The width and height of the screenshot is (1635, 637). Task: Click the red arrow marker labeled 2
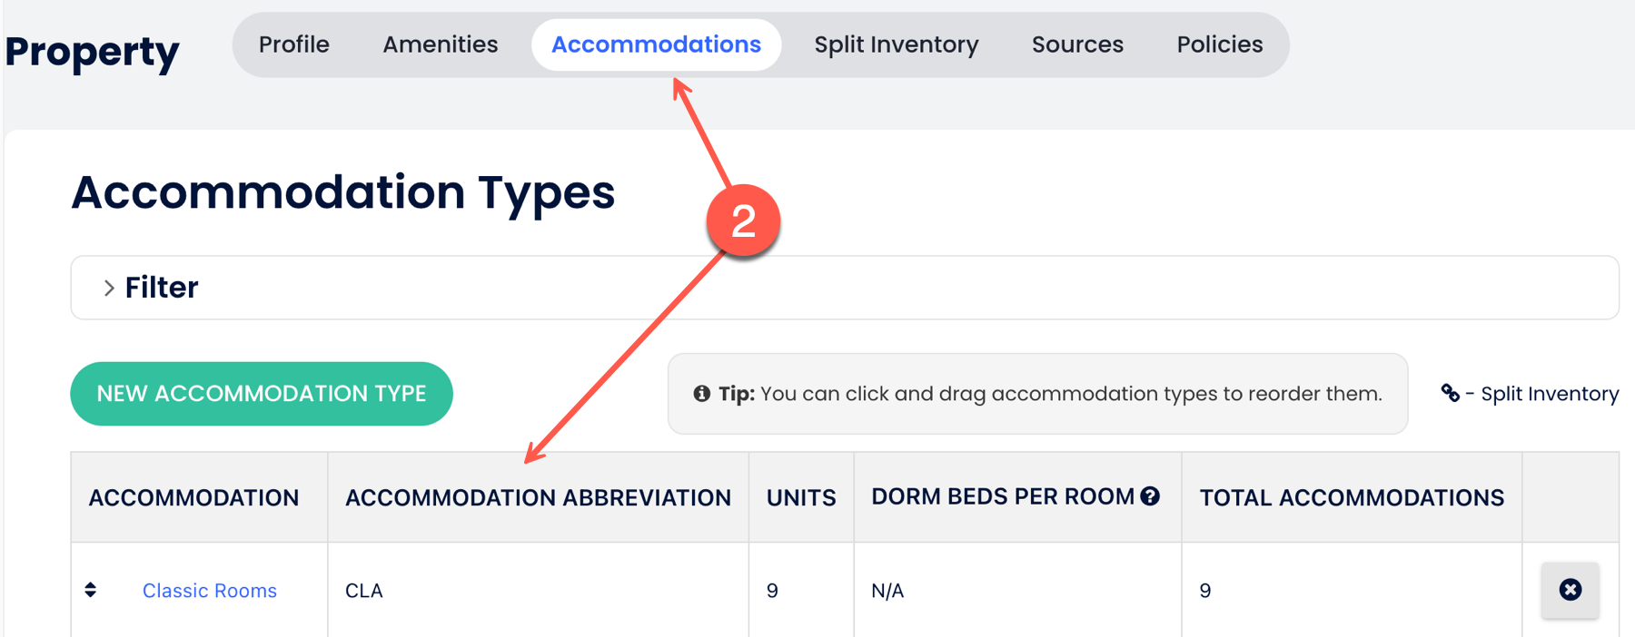point(745,220)
